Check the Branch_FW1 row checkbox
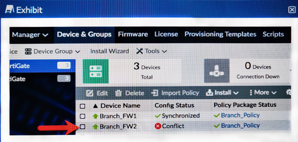Viewport: 298px width, 142px height. coord(82,116)
